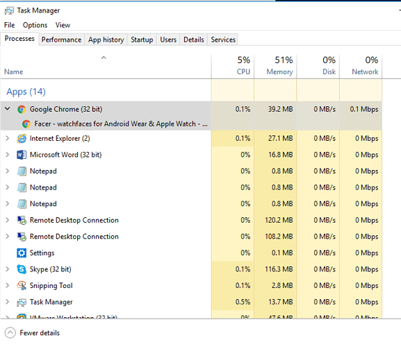Click the first Remote Desktop Connection icon
The width and height of the screenshot is (401, 347).
22,220
